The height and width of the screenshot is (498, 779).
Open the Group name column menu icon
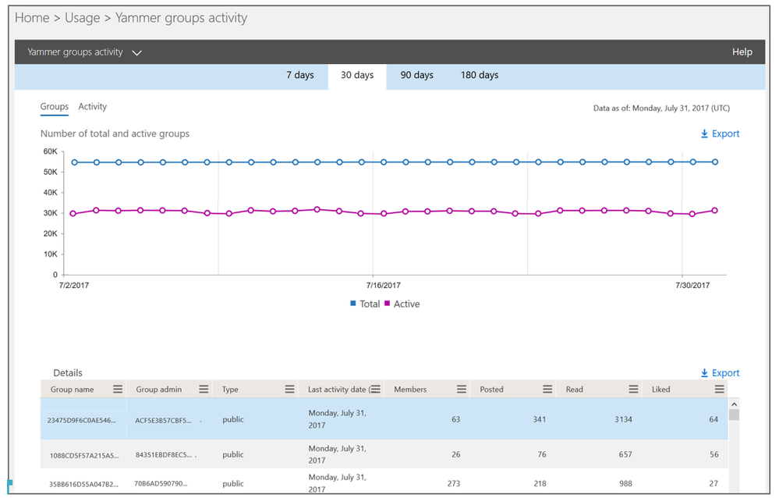pyautogui.click(x=117, y=389)
